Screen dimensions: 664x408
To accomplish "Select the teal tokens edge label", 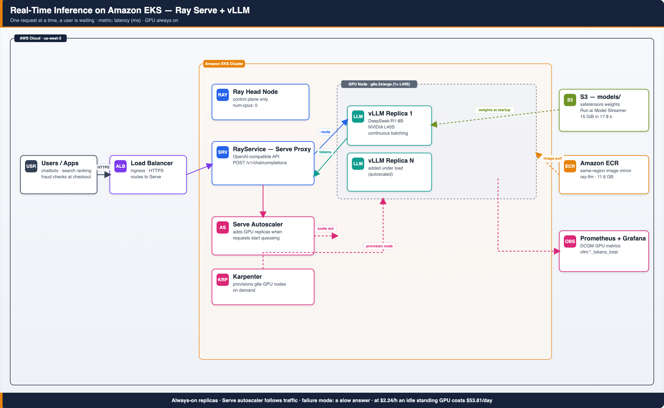I will [x=325, y=152].
